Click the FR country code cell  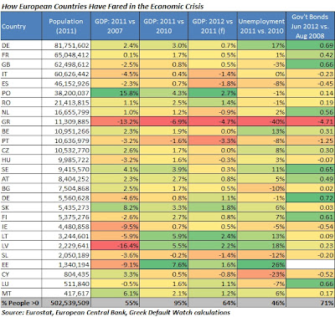[21, 55]
